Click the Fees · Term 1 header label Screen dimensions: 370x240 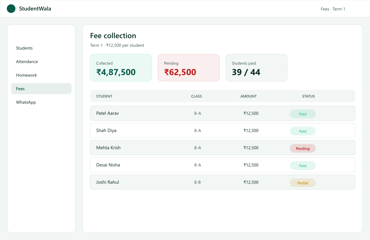(x=333, y=9)
